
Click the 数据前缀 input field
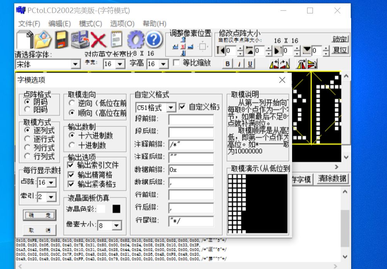coord(191,170)
